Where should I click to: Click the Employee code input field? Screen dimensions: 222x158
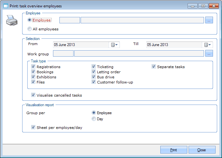click(70, 20)
